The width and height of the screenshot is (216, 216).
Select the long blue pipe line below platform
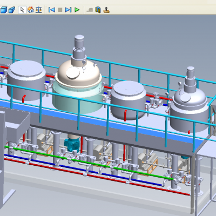tap(83, 170)
